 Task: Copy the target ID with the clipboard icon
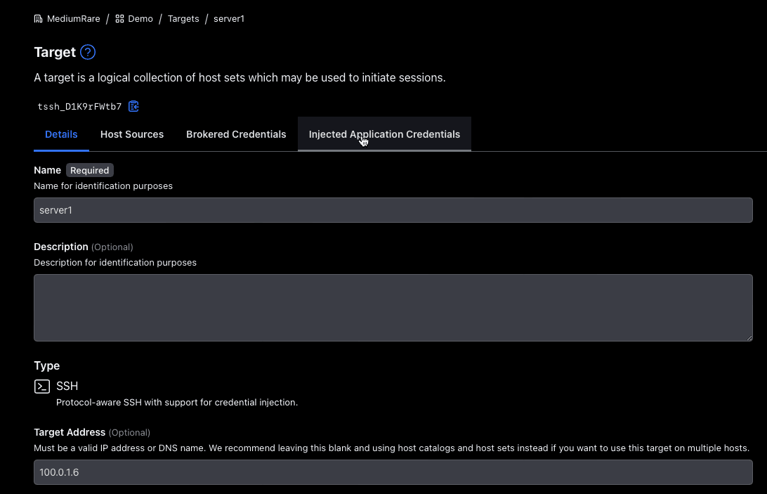click(133, 107)
